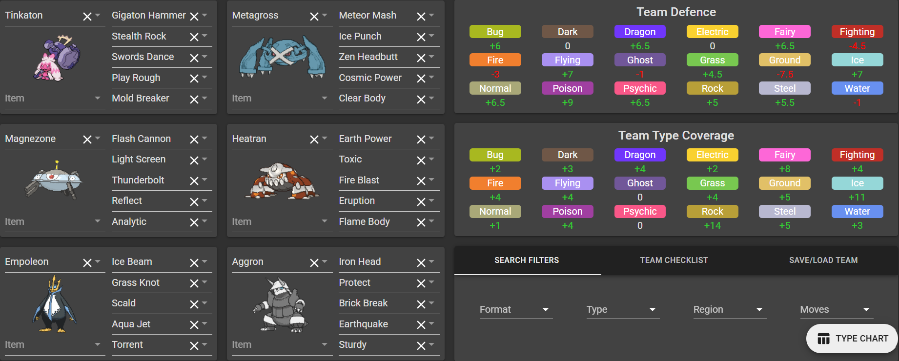Clear the Torrent ability

click(194, 346)
